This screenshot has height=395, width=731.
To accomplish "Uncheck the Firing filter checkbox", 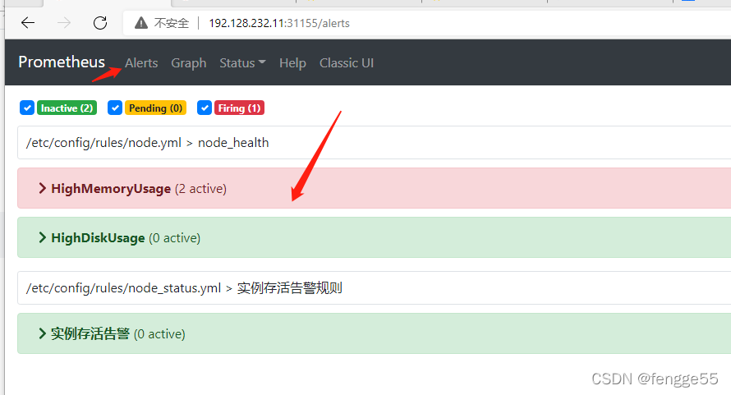I will pos(205,108).
